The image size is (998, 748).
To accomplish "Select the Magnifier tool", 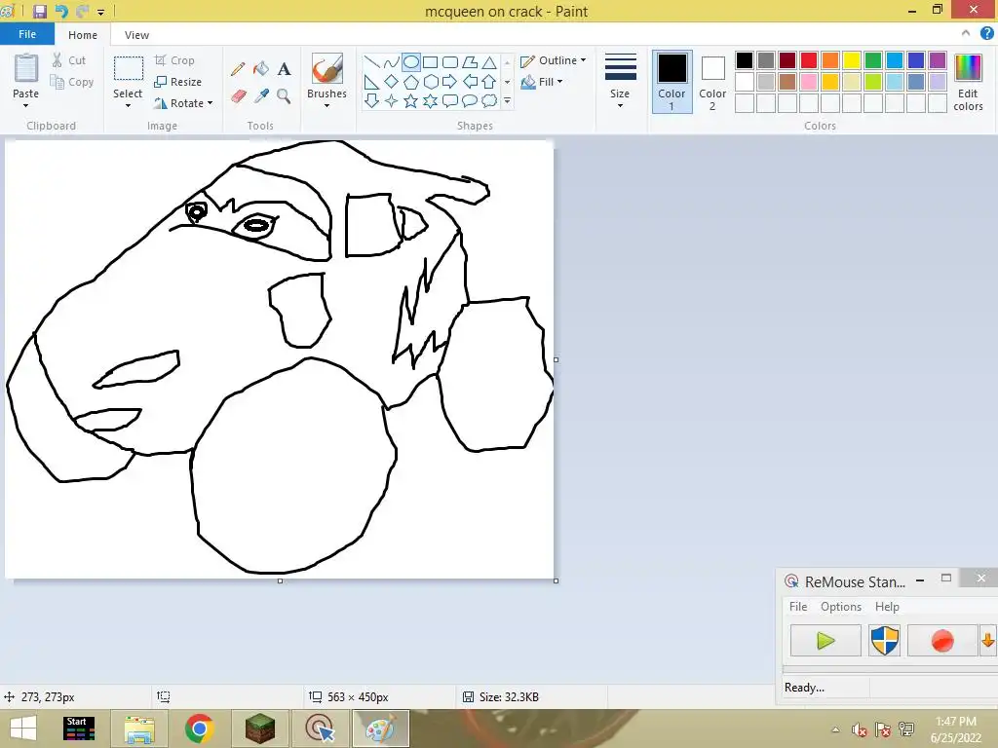I will [x=284, y=96].
